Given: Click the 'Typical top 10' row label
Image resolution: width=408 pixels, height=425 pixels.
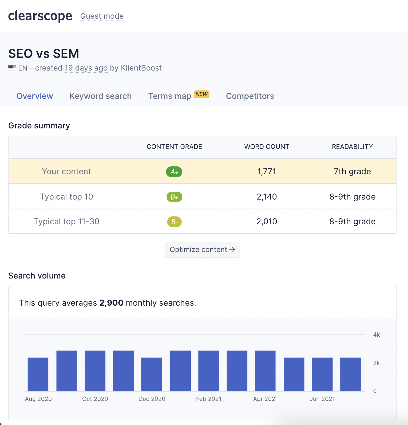Looking at the screenshot, I should coord(66,197).
